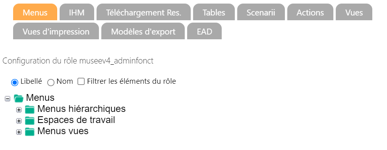This screenshot has height=150, width=387.
Task: Click the Espaces de travail folder icon
Action: pyautogui.click(x=30, y=121)
